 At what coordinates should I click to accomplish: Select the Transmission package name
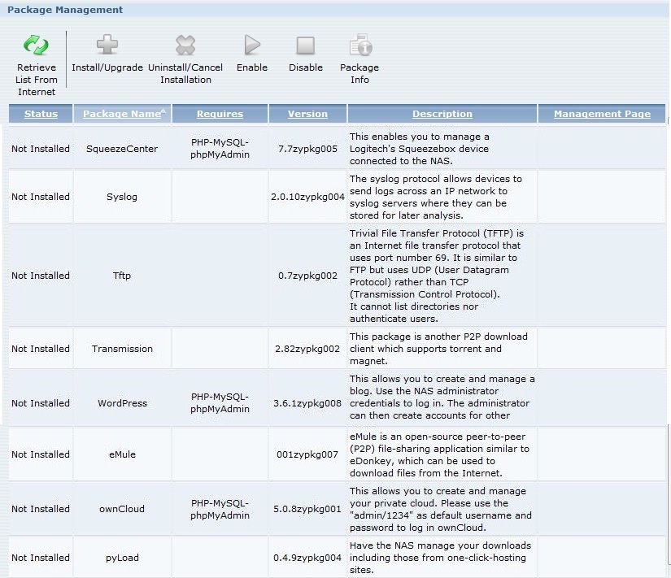[122, 349]
